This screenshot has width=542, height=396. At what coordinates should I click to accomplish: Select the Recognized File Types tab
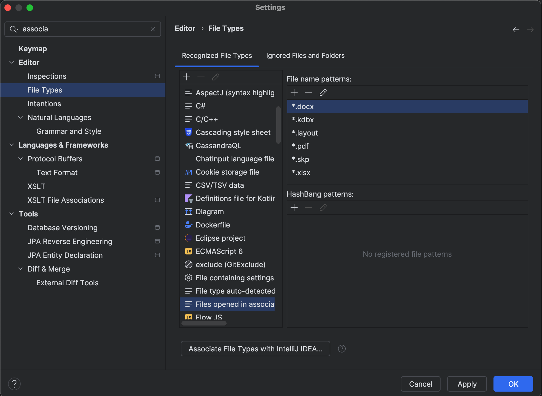click(x=217, y=56)
